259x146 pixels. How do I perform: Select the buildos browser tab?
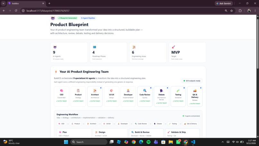26,3
